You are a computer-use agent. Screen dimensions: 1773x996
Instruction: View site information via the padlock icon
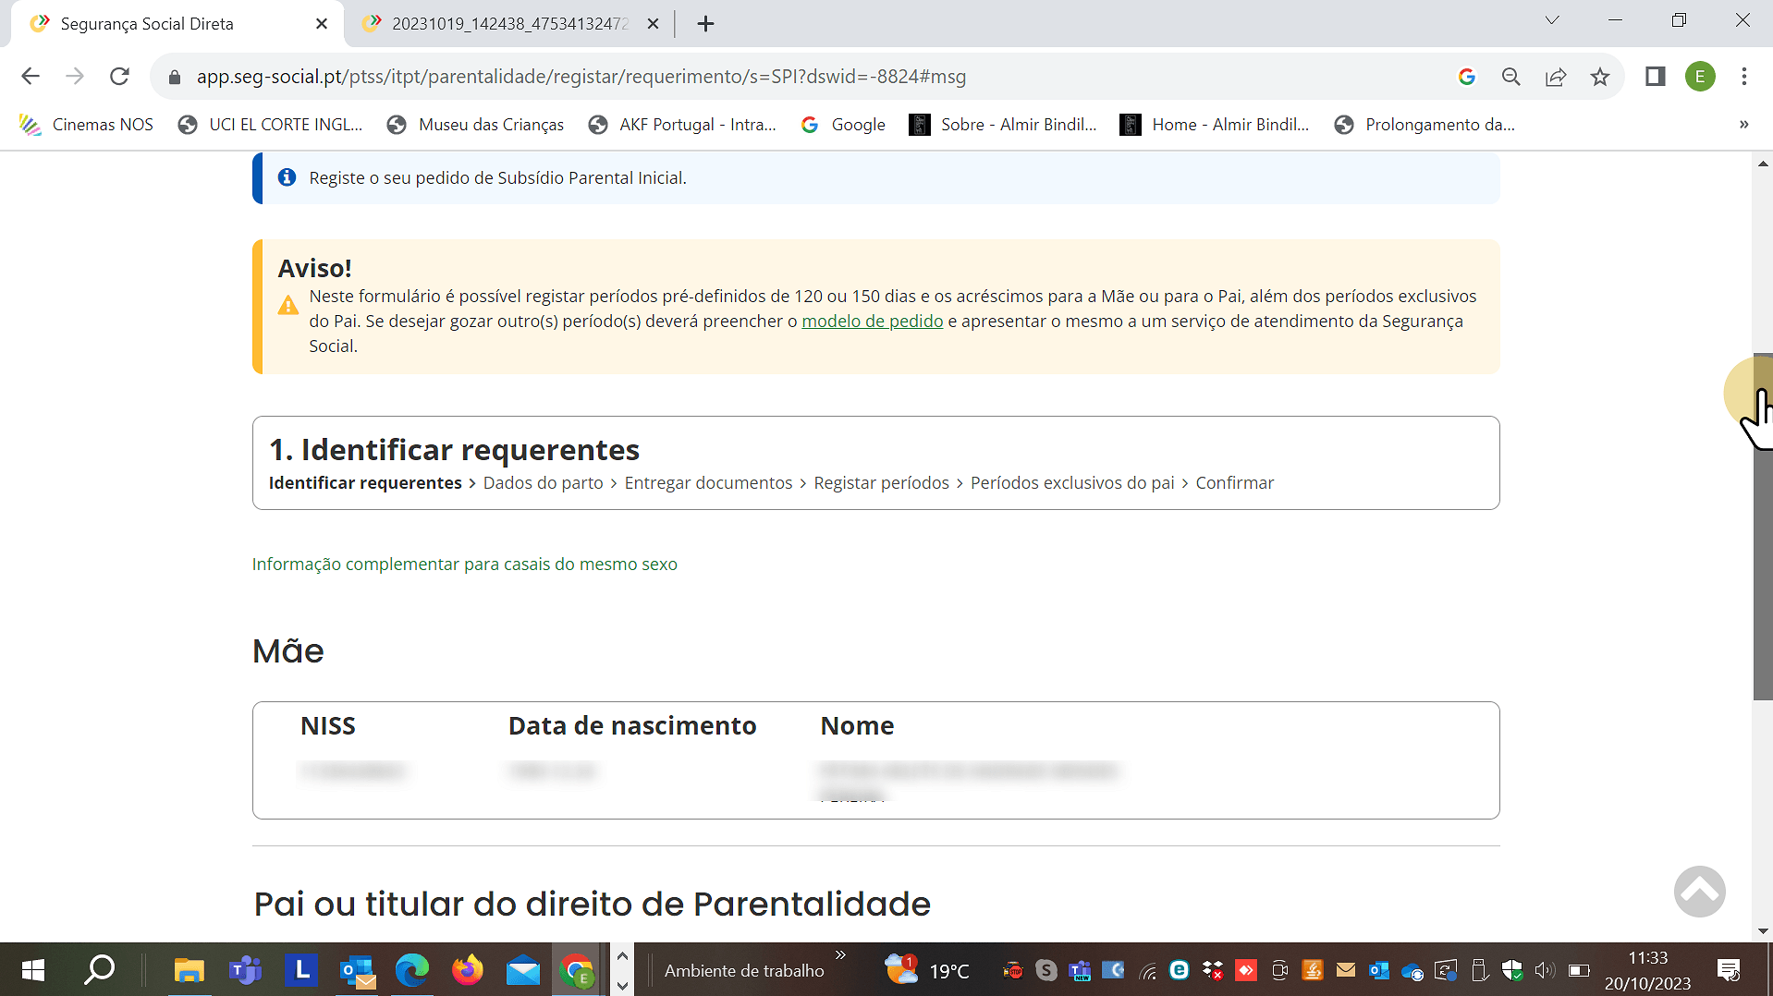tap(174, 77)
